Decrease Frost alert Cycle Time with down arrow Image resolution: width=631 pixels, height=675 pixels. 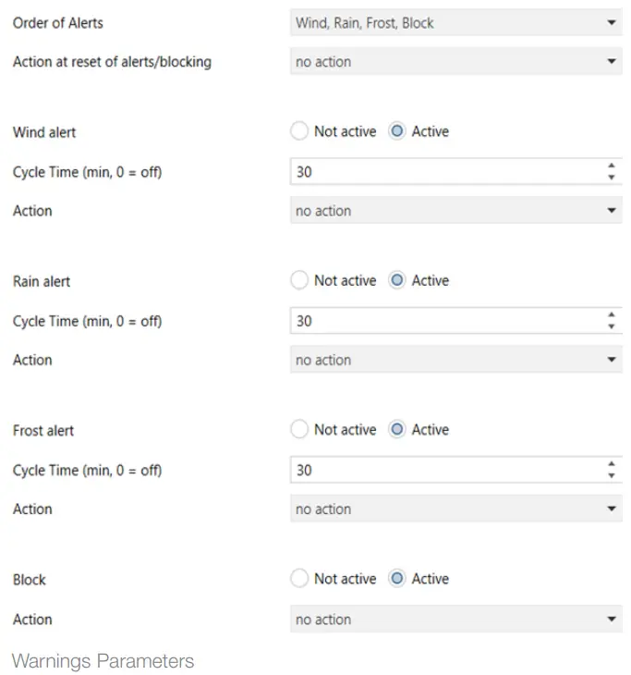(611, 475)
